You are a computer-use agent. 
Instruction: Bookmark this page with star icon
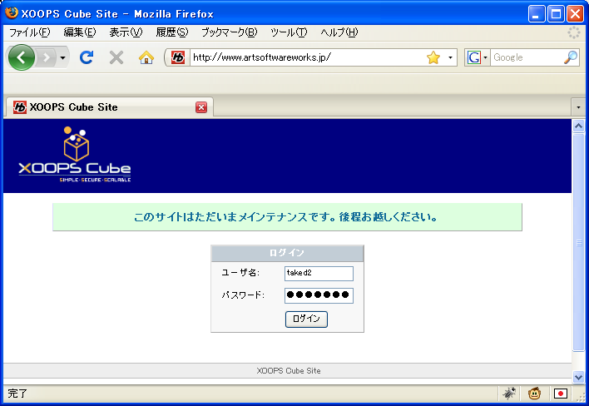433,57
